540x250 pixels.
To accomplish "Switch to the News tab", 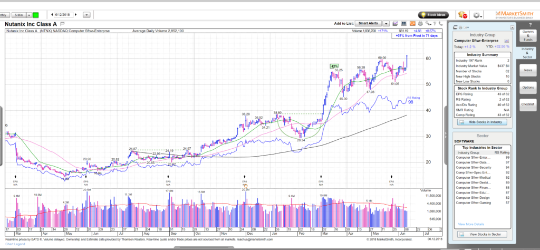I will (x=528, y=70).
